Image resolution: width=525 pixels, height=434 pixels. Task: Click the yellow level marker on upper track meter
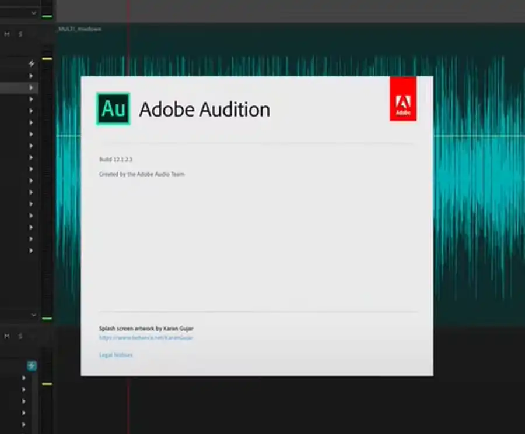pyautogui.click(x=47, y=59)
